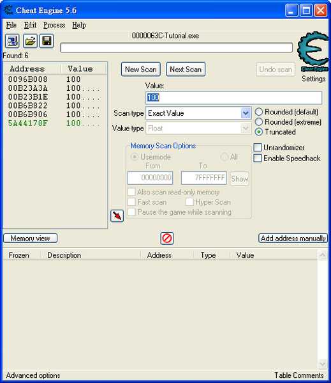Click the Address column header in results

pos(32,68)
